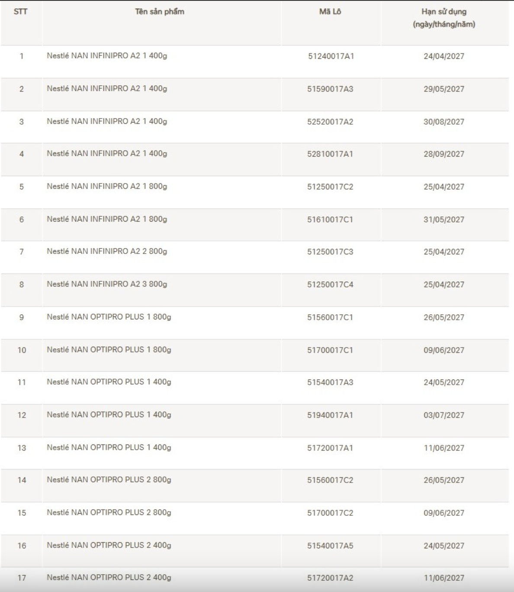
Task: Click row number 10 in STT column
Action: click(22, 350)
